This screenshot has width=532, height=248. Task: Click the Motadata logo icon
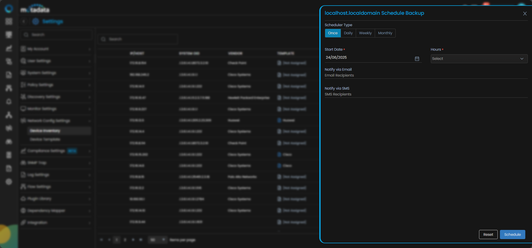[9, 9]
